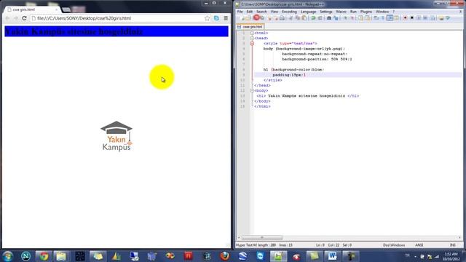Image resolution: width=466 pixels, height=262 pixels.
Task: Select the csse giris.html tab in Chrome
Action: tap(32, 9)
